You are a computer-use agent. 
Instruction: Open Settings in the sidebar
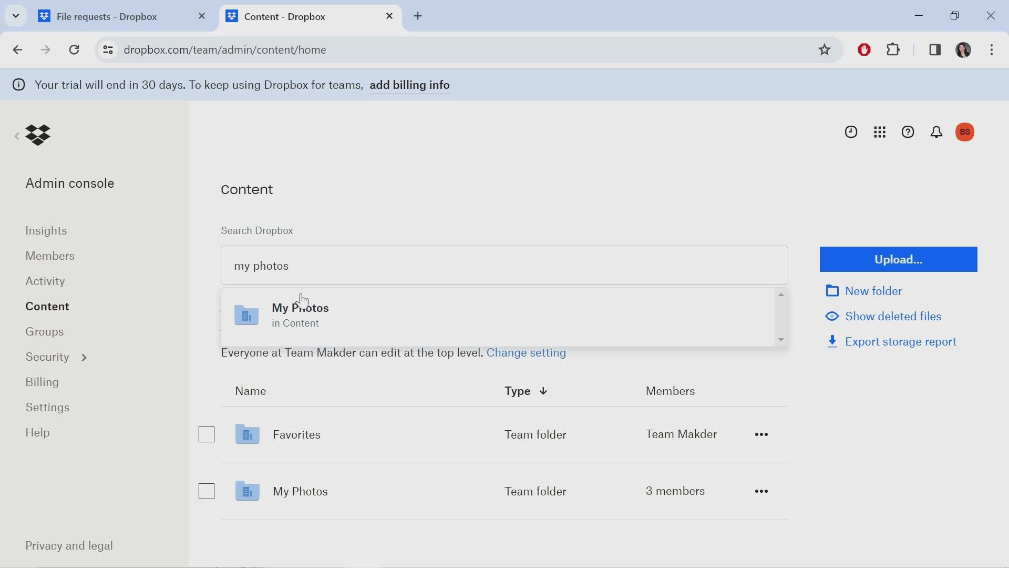[47, 407]
